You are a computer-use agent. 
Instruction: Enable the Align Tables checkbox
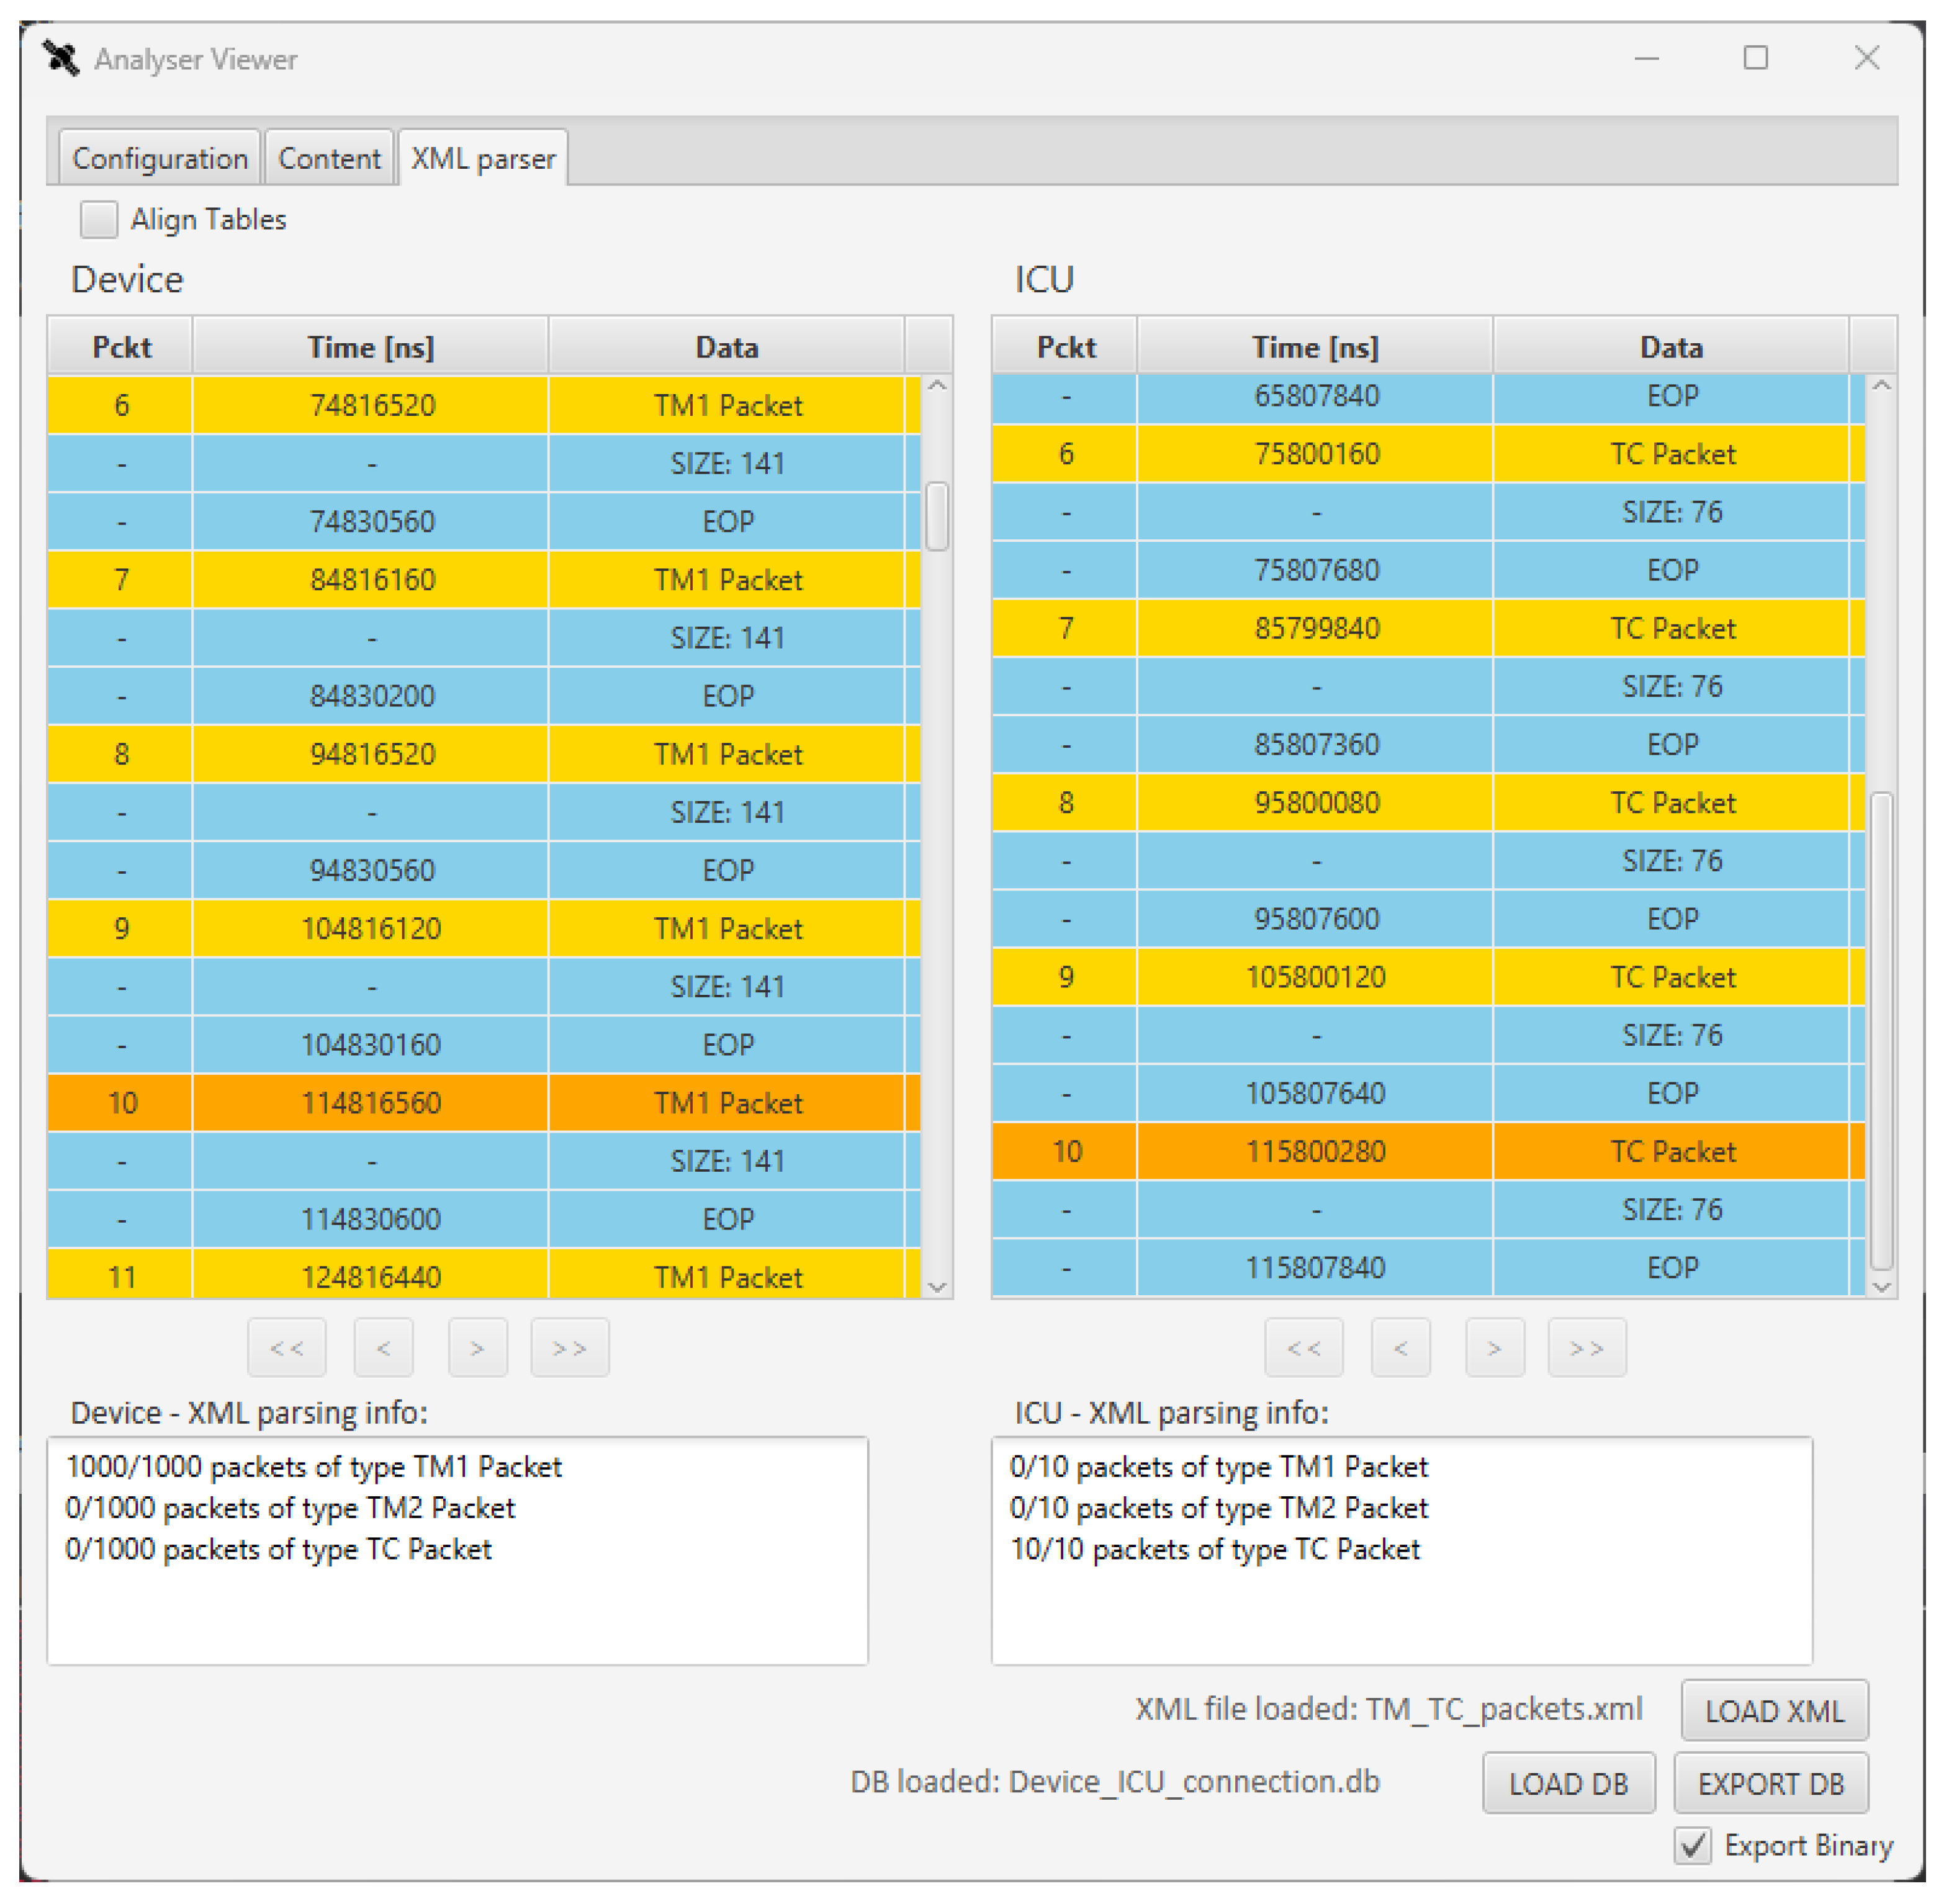pos(99,219)
